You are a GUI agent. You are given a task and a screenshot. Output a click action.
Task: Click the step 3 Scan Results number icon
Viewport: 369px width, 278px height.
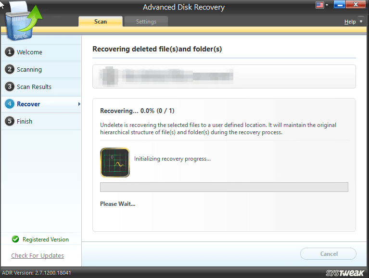pos(10,87)
